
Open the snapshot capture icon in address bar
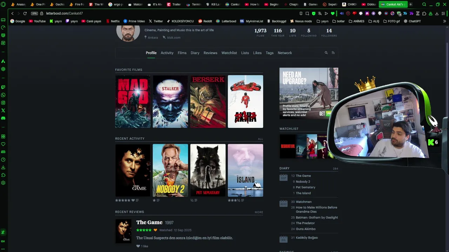(x=307, y=13)
